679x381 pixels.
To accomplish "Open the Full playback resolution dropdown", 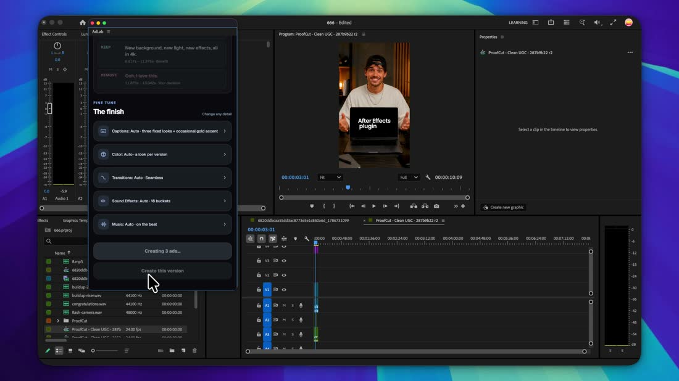I will click(x=409, y=178).
